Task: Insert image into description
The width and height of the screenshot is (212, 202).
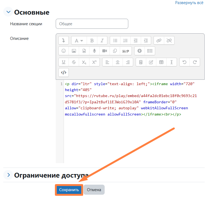Action: tap(74, 51)
